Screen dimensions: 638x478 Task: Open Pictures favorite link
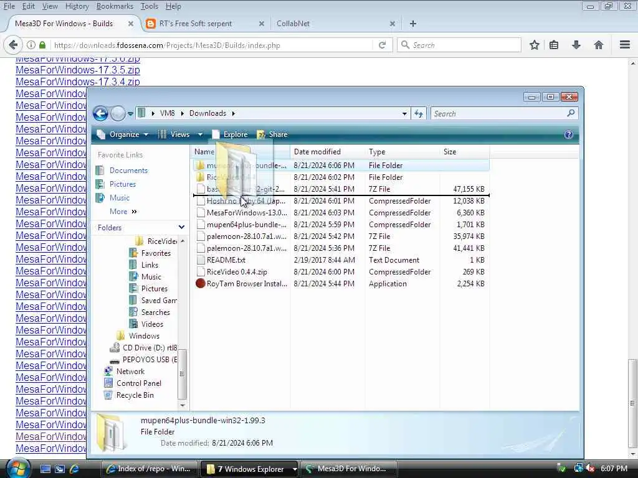tap(123, 184)
